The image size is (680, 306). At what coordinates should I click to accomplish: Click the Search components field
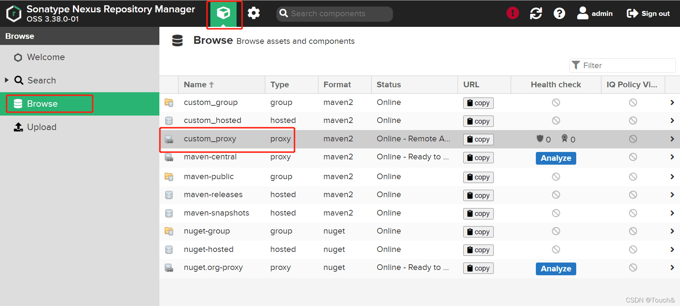tap(334, 14)
